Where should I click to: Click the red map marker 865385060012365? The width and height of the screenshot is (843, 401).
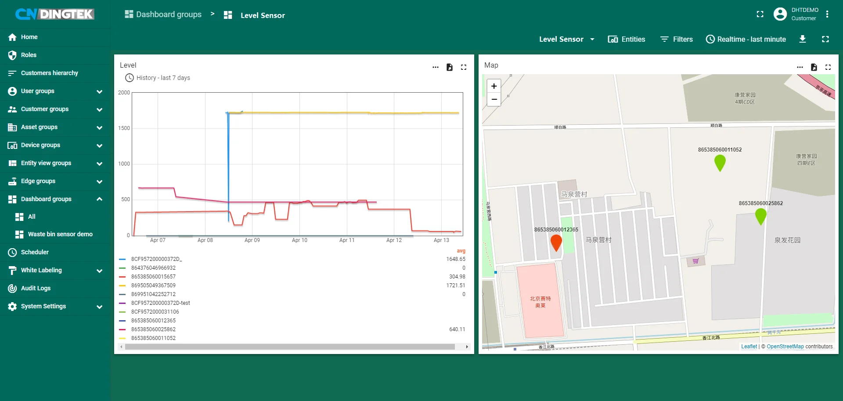tap(556, 242)
